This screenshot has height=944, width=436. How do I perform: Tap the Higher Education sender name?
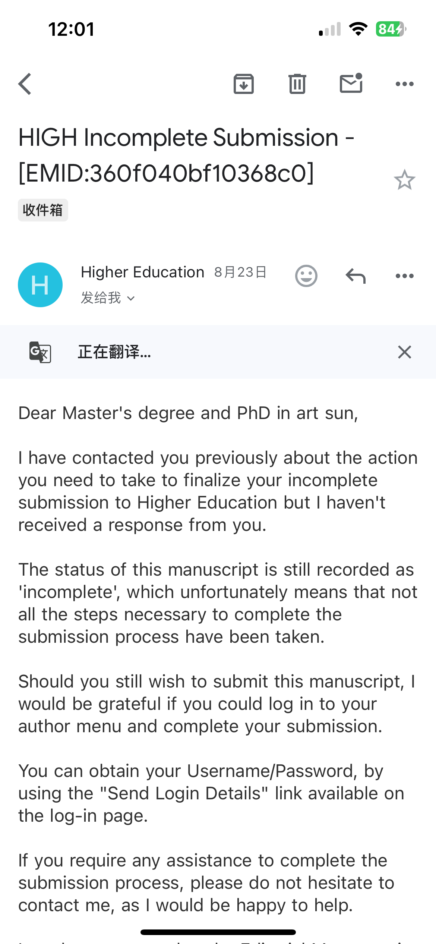tap(142, 272)
